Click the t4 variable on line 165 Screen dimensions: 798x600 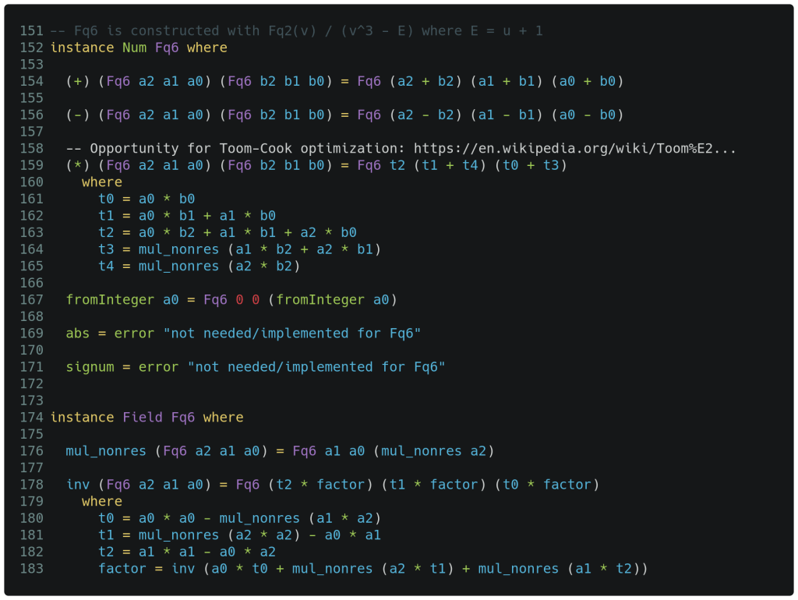pos(106,266)
